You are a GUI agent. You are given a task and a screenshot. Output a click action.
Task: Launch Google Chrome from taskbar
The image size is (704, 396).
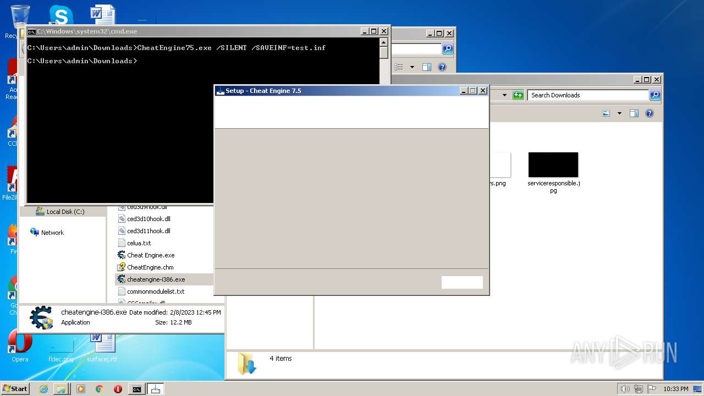point(99,389)
